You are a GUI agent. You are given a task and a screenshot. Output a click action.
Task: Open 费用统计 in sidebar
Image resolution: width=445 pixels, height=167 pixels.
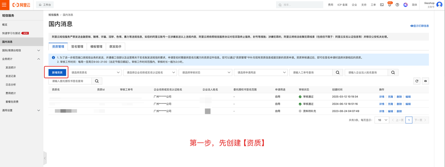[11, 93]
